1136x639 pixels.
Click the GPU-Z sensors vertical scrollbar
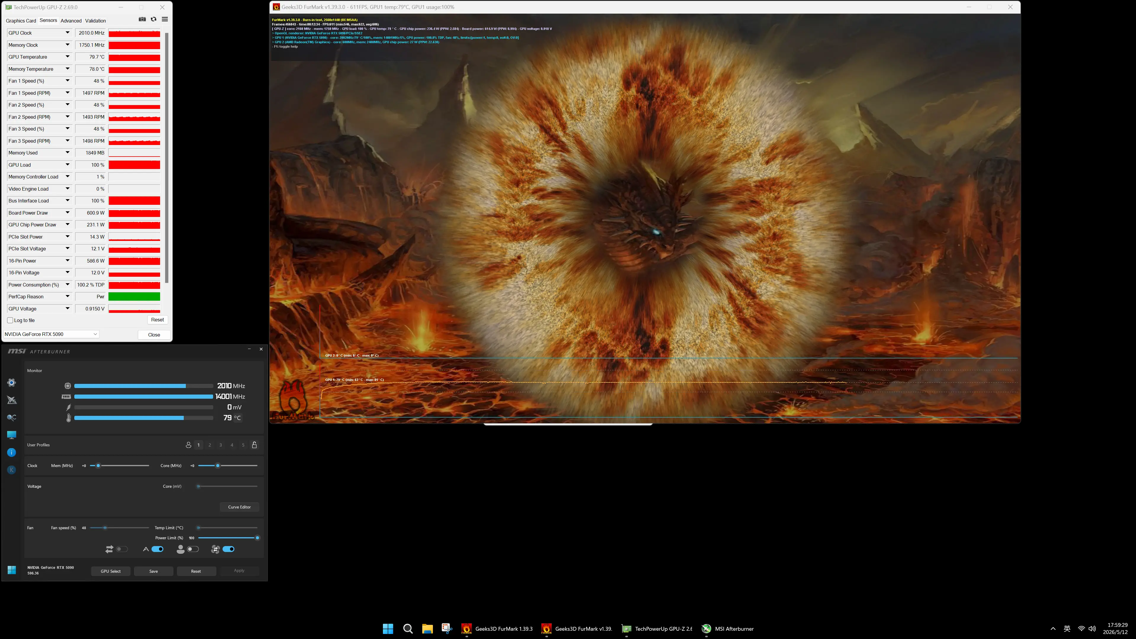click(167, 157)
